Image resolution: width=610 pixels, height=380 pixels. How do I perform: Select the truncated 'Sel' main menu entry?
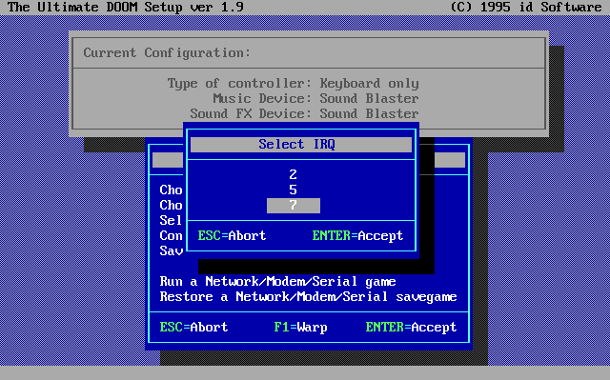[x=171, y=220]
